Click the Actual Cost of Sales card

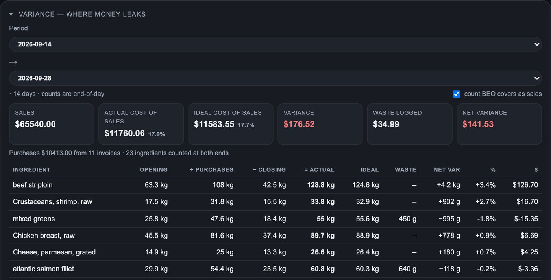[x=141, y=124]
